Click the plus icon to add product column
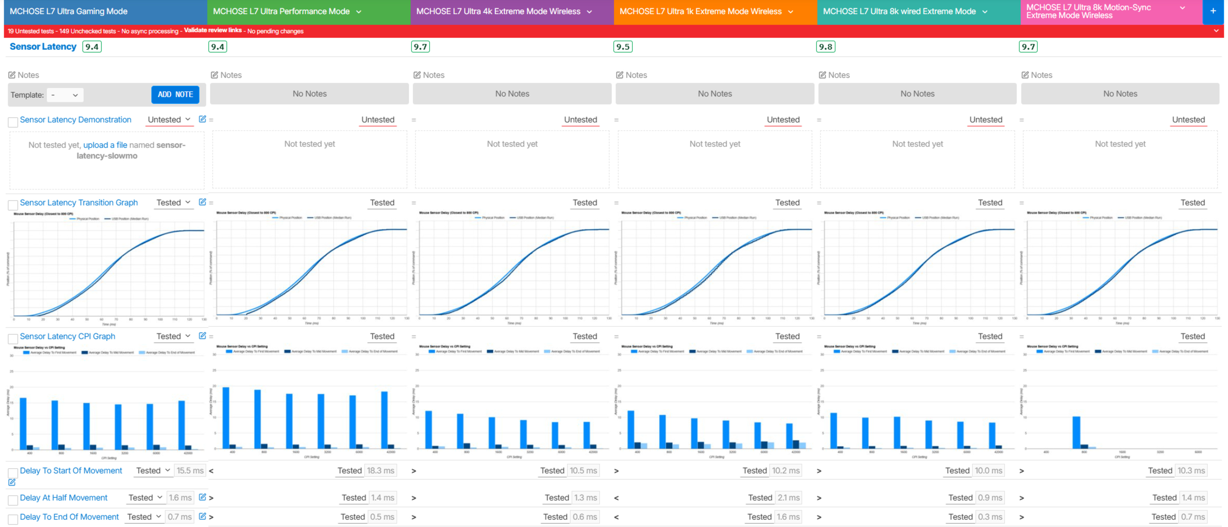The width and height of the screenshot is (1228, 527). click(x=1213, y=11)
